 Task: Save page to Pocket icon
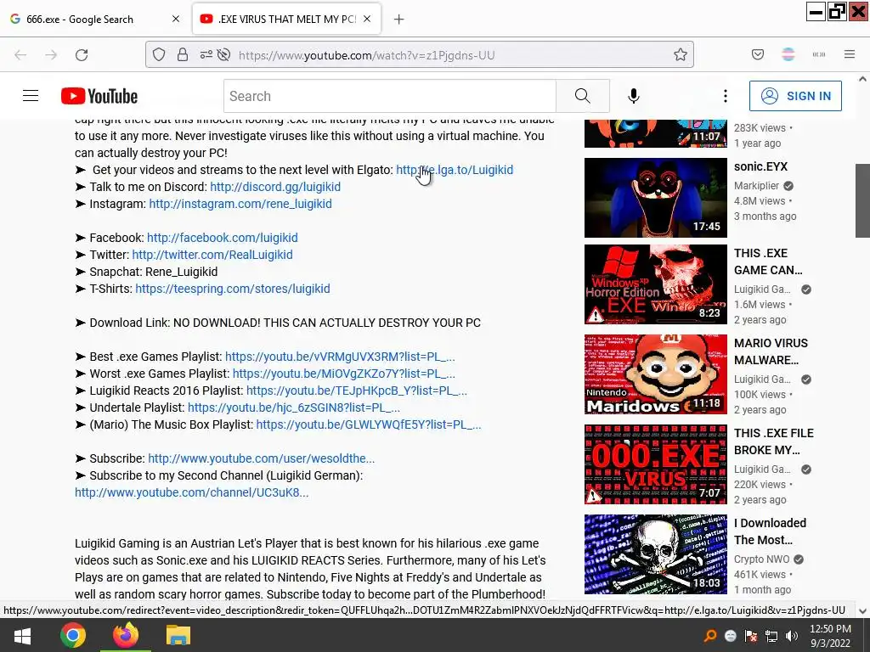(758, 54)
